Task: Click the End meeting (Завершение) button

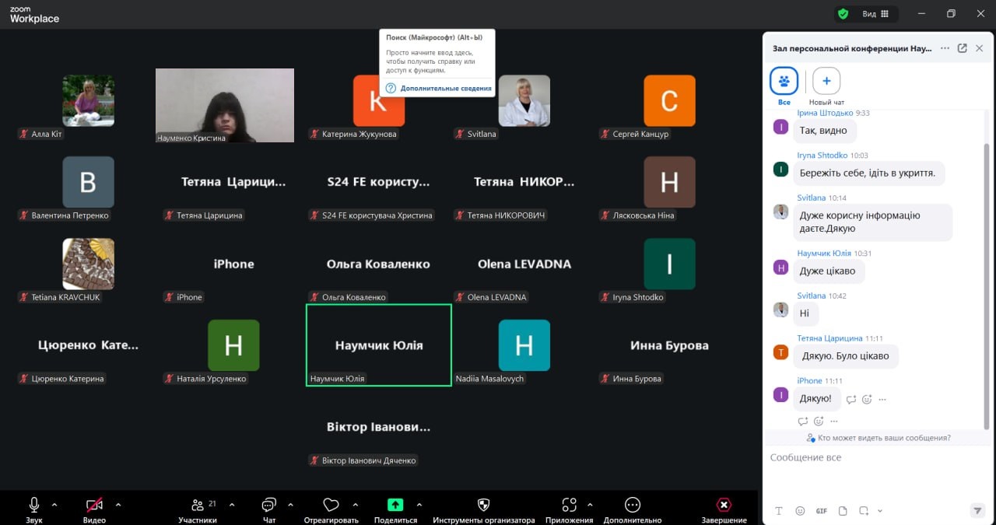Action: (724, 505)
